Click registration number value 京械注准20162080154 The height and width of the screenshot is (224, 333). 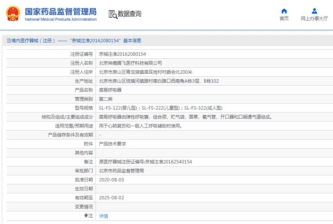coord(122,54)
